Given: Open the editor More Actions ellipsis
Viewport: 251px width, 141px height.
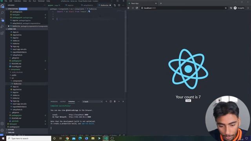Looking at the screenshot, I should [x=123, y=5].
